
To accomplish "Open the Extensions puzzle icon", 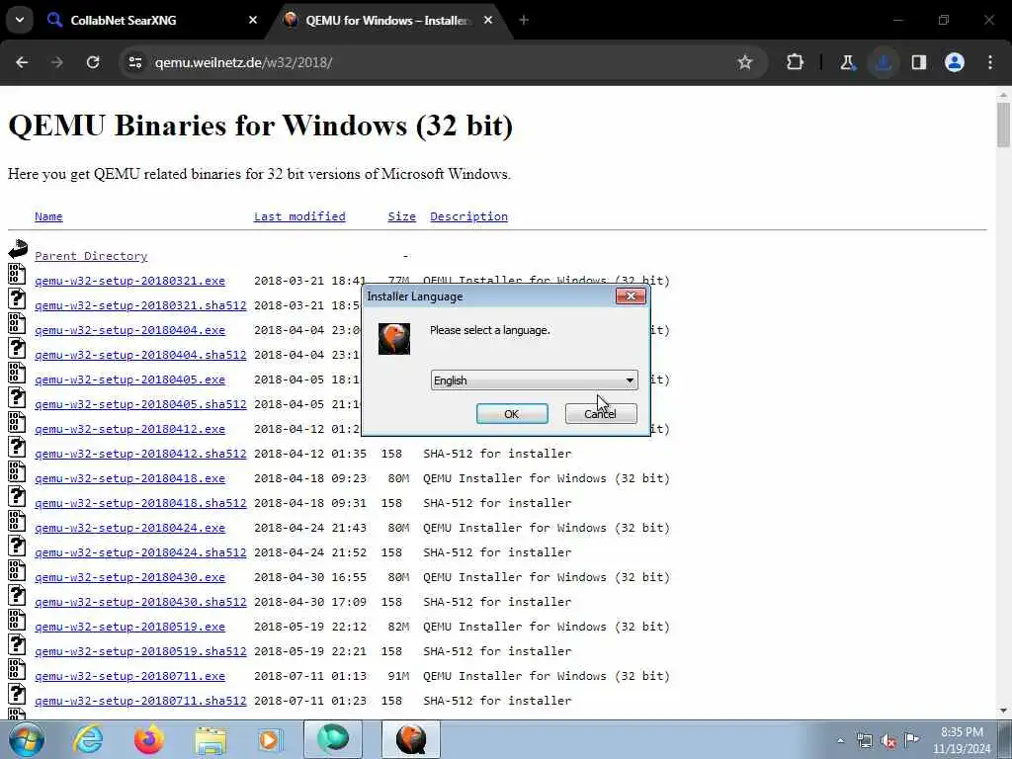I will click(796, 62).
